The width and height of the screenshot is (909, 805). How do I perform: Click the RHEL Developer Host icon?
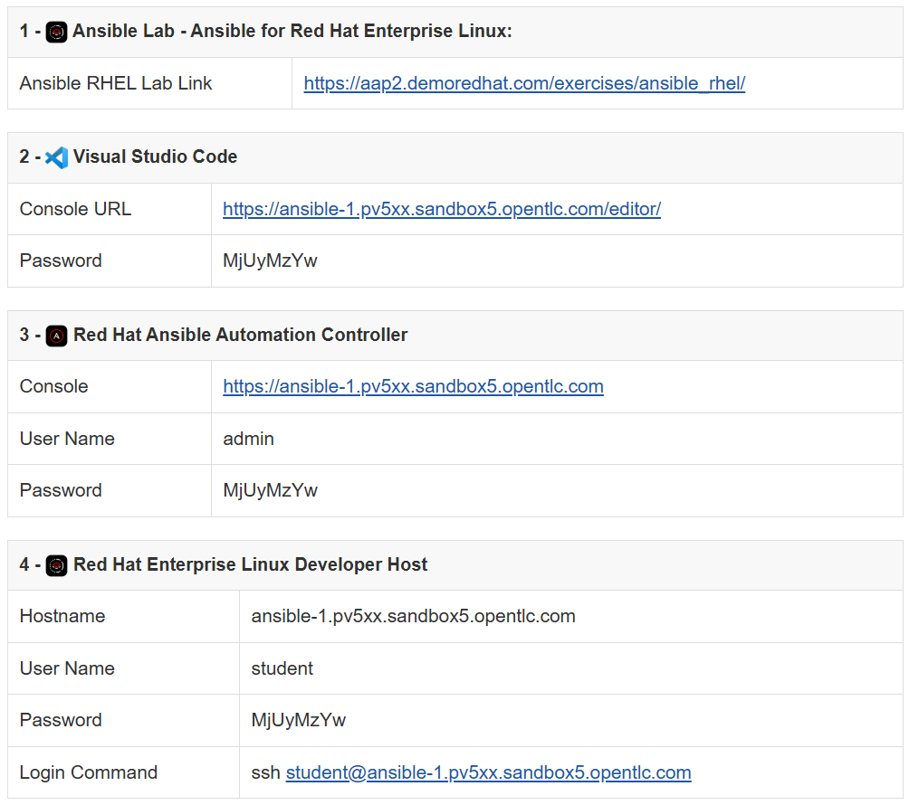57,565
